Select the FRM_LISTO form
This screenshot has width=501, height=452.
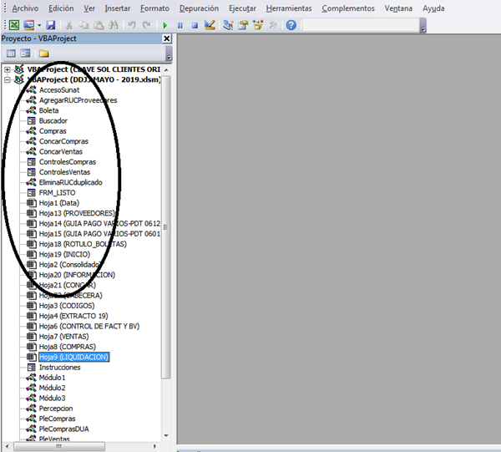click(57, 193)
